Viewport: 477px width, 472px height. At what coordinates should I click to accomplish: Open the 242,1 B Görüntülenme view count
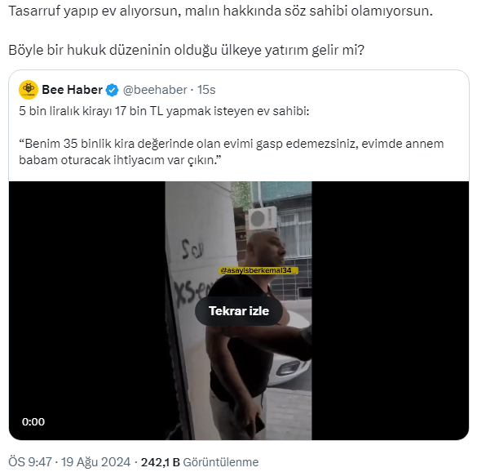coord(200,462)
